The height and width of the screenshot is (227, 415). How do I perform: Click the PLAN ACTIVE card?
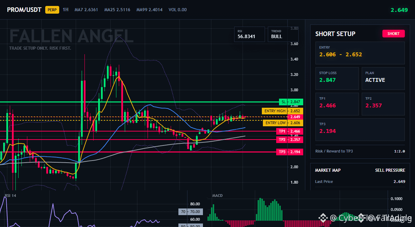click(383, 78)
